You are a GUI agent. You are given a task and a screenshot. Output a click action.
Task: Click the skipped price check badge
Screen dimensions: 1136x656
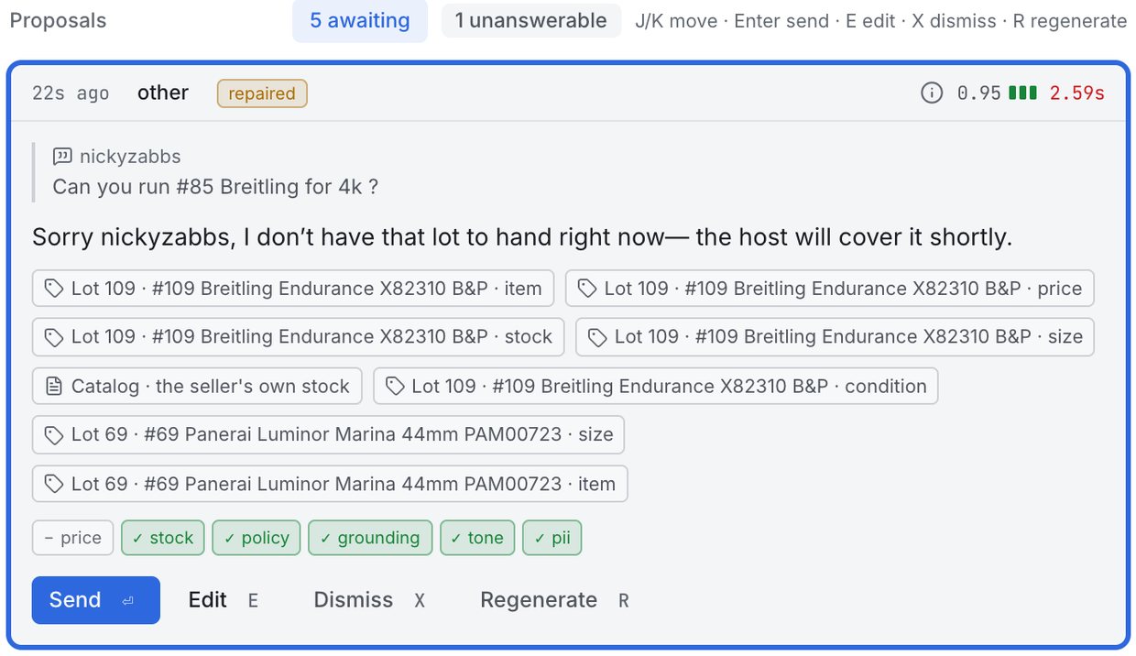click(x=73, y=538)
